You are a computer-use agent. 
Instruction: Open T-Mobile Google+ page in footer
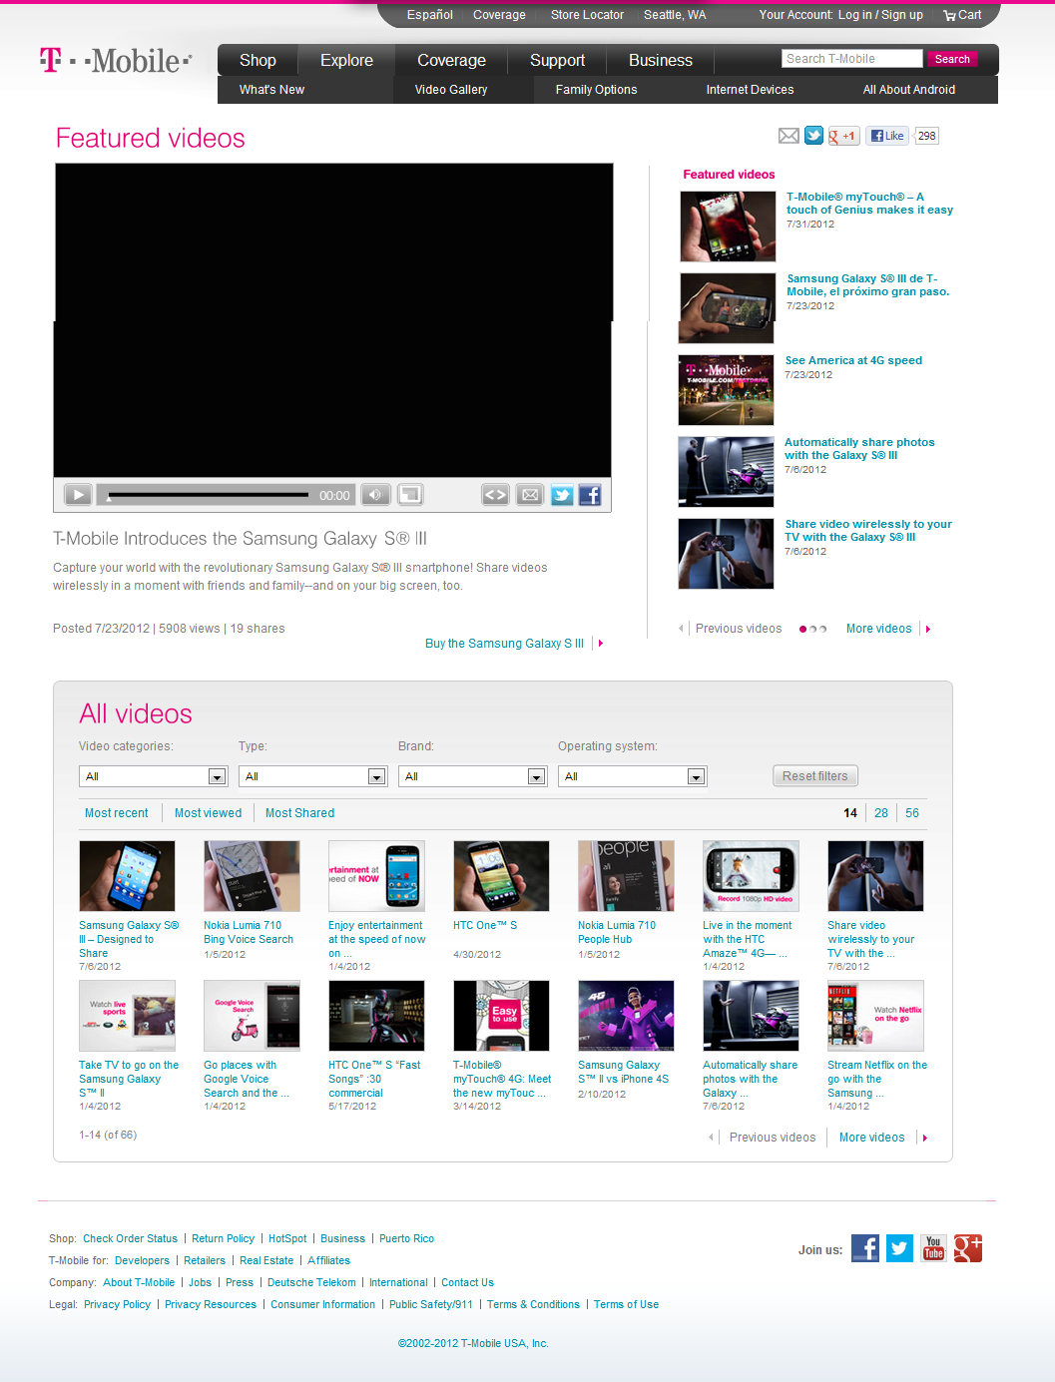pos(968,1248)
